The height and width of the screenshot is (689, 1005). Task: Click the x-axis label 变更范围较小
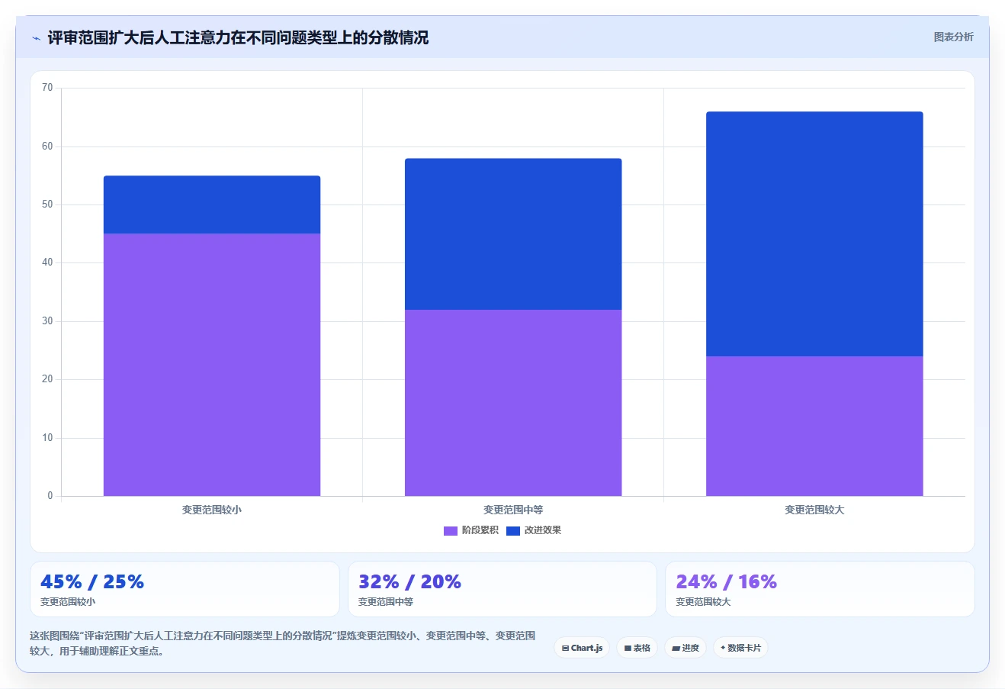click(x=212, y=510)
